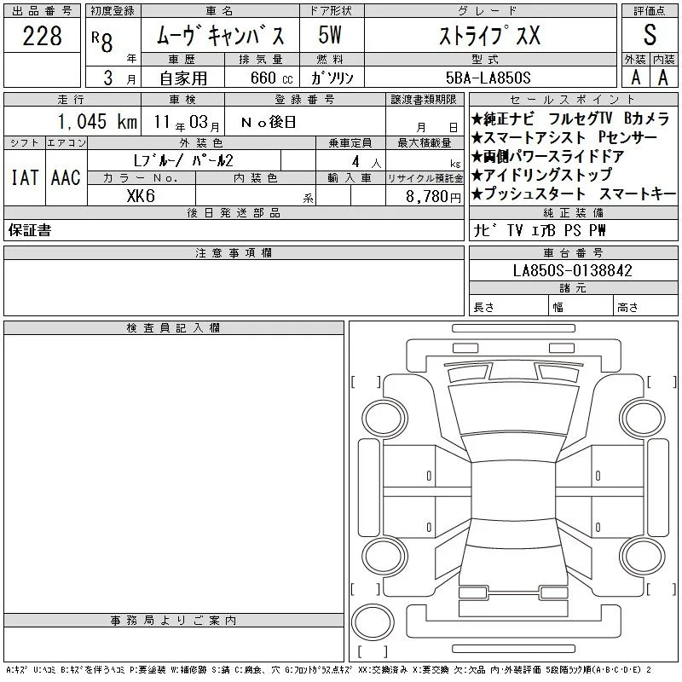
Task: Select the roof panel in car diagram
Action: point(513,490)
